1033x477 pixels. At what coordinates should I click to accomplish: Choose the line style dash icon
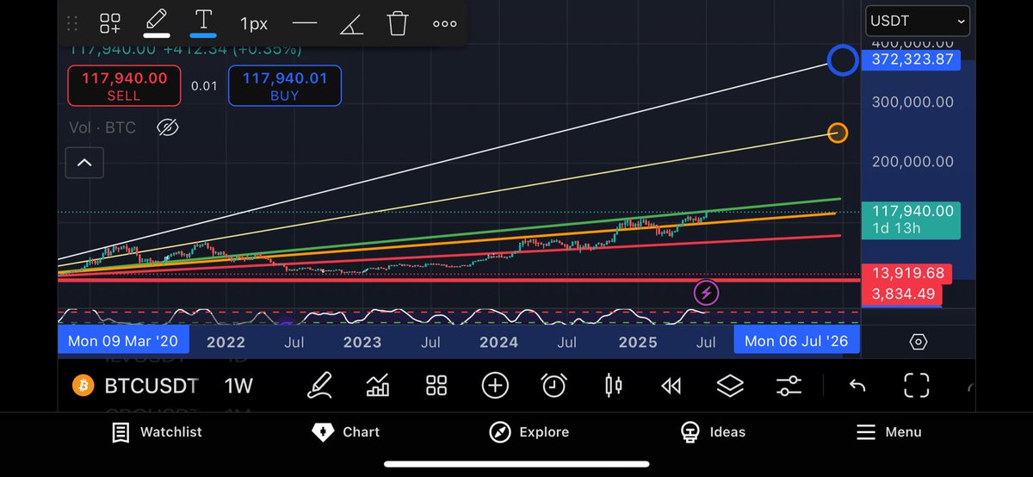click(305, 23)
